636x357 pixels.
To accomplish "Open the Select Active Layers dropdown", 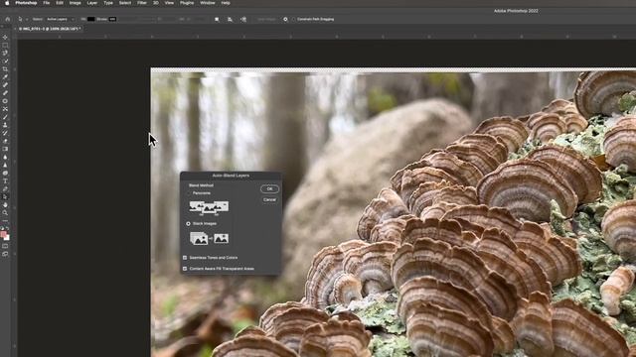I will (61, 19).
